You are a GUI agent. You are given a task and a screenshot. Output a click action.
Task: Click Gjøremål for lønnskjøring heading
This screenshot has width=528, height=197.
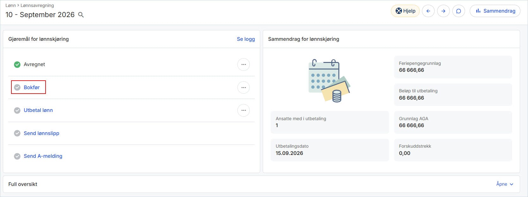tap(39, 39)
